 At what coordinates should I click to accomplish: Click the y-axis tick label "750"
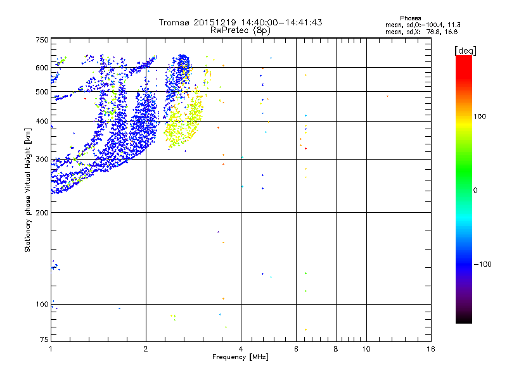(42, 40)
